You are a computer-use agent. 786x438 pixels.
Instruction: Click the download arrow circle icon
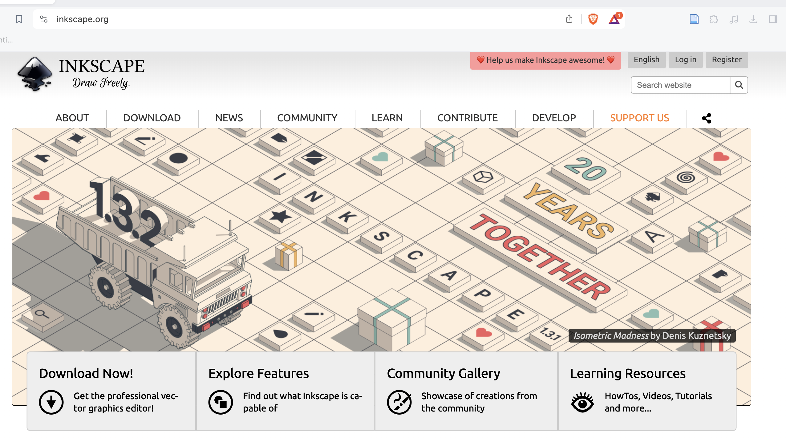tap(51, 402)
